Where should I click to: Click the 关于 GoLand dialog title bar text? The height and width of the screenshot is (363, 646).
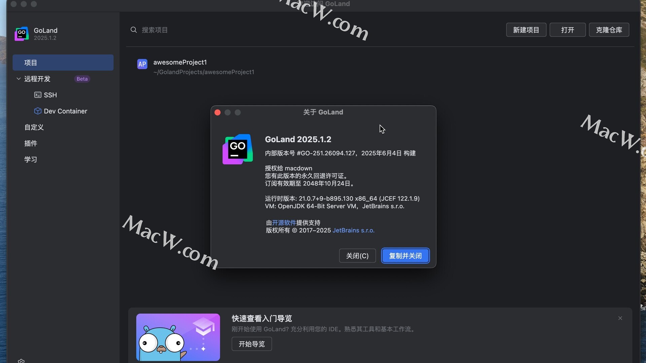[323, 112]
